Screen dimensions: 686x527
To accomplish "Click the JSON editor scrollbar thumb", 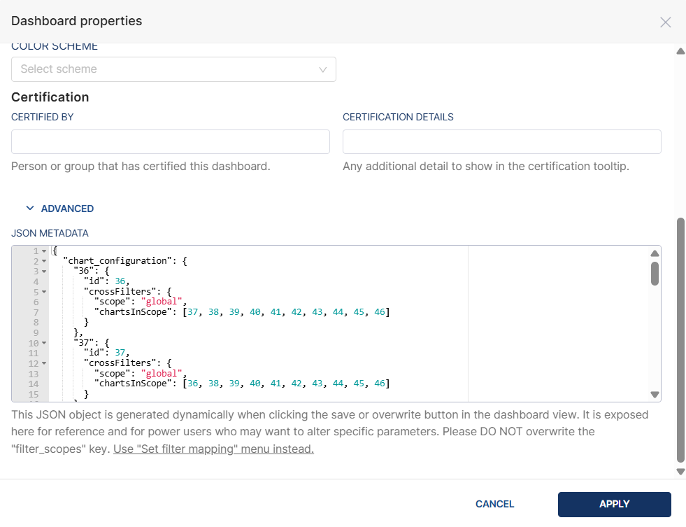I will tap(655, 273).
